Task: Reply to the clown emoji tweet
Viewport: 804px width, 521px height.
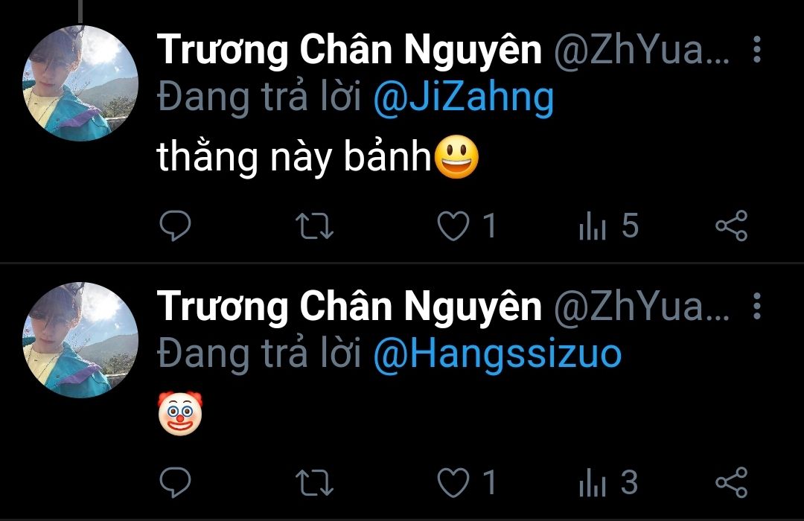Action: [x=175, y=482]
